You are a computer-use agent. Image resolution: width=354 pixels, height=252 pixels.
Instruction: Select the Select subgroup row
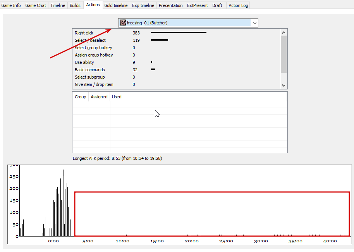[x=176, y=77]
